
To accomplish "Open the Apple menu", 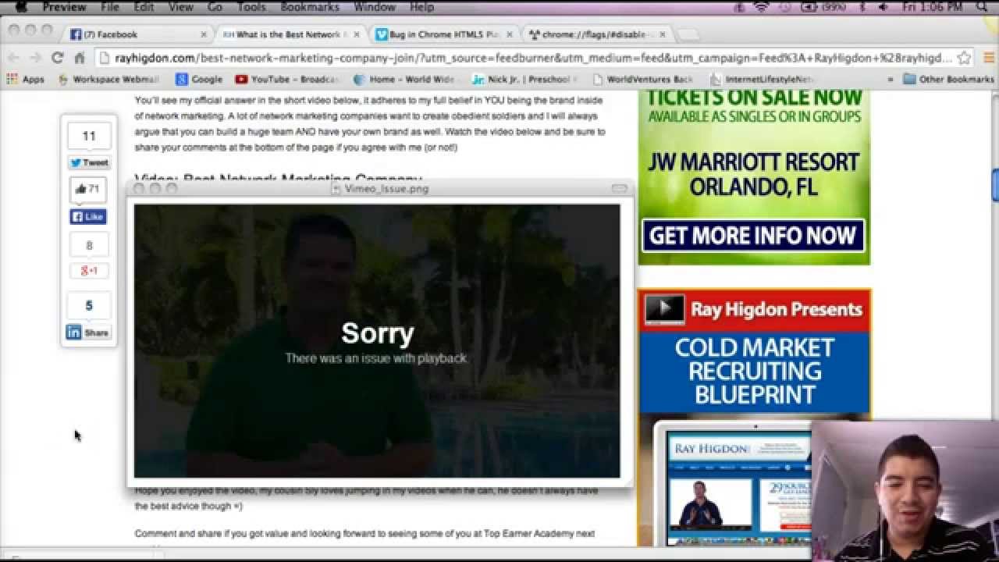I will coord(21,7).
